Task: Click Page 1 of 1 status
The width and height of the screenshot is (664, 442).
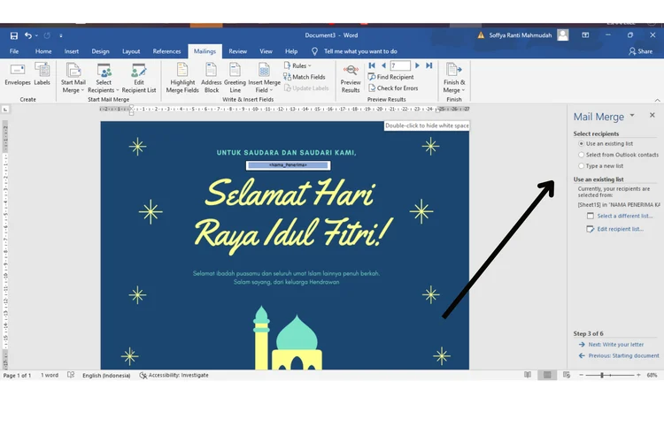Action: pos(17,375)
